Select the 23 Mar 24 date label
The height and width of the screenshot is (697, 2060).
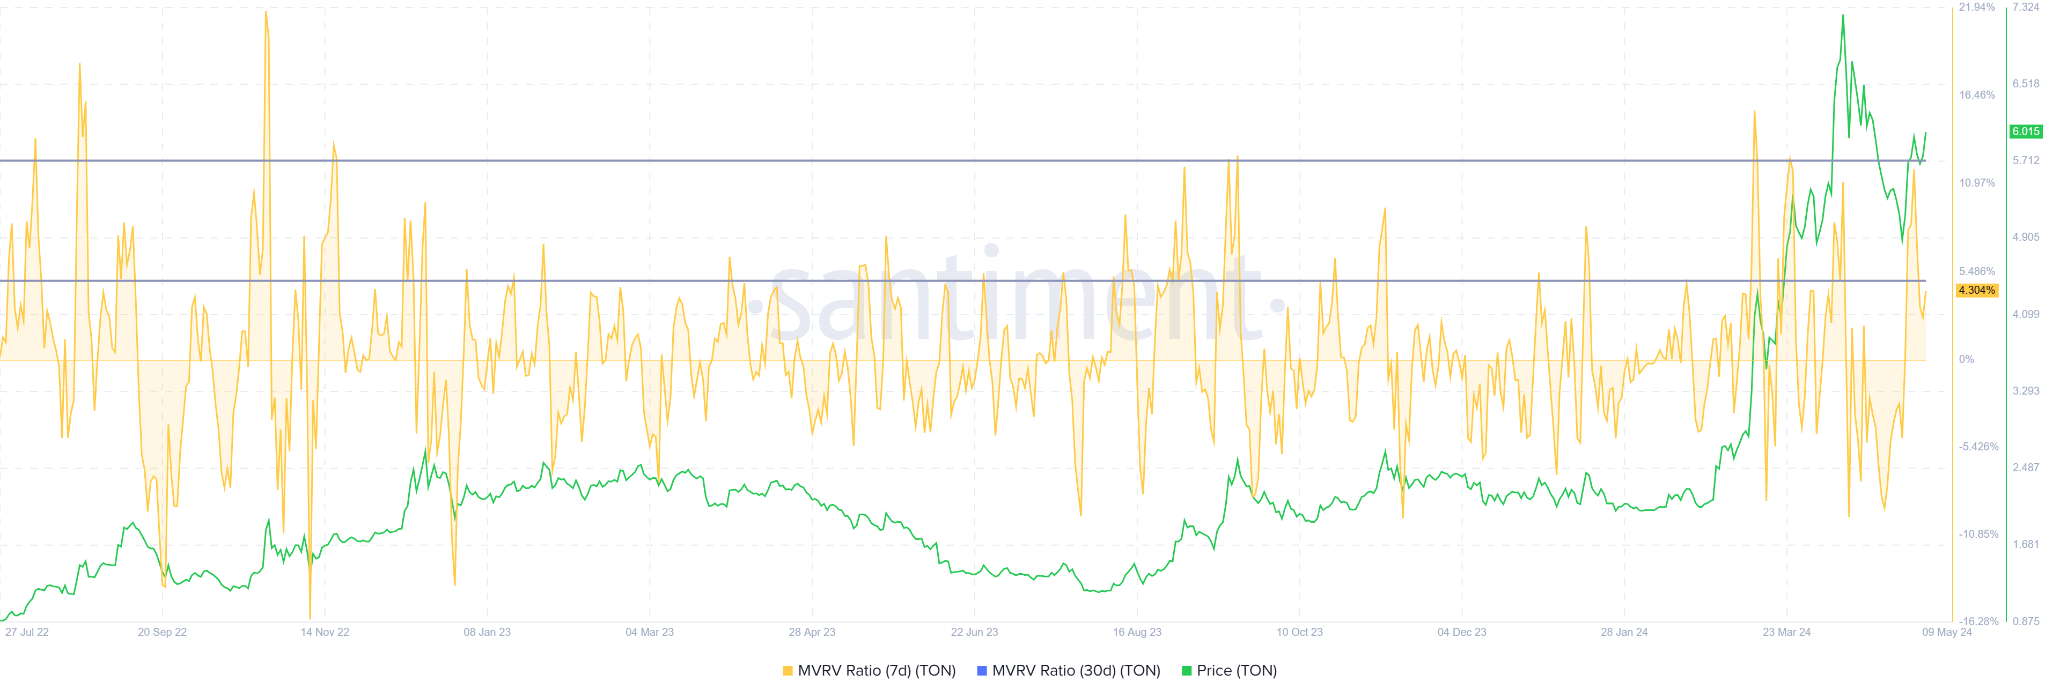coord(1786,632)
